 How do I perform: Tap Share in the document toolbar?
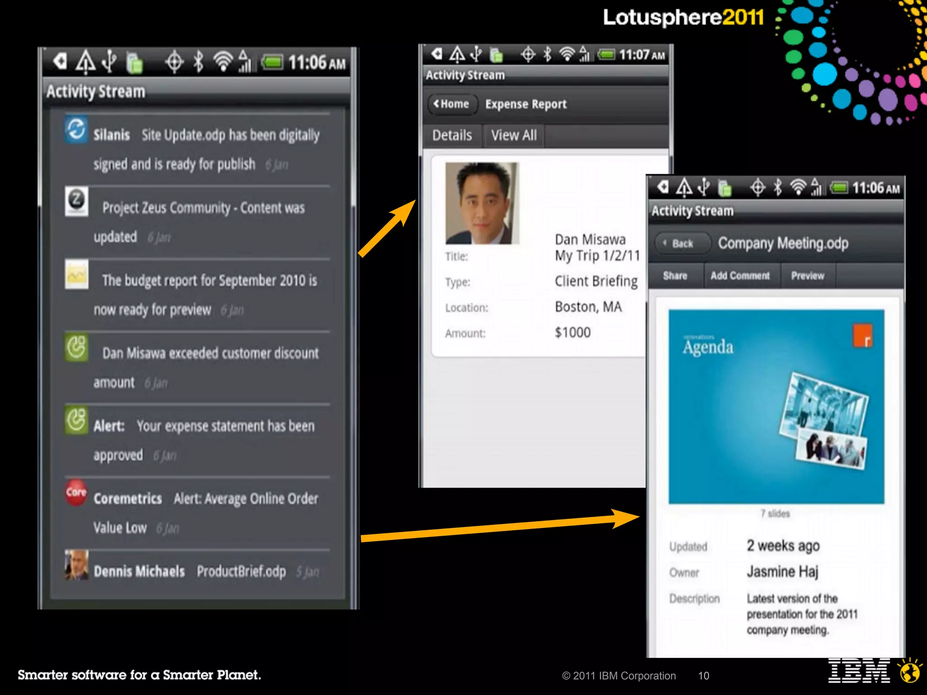(675, 276)
